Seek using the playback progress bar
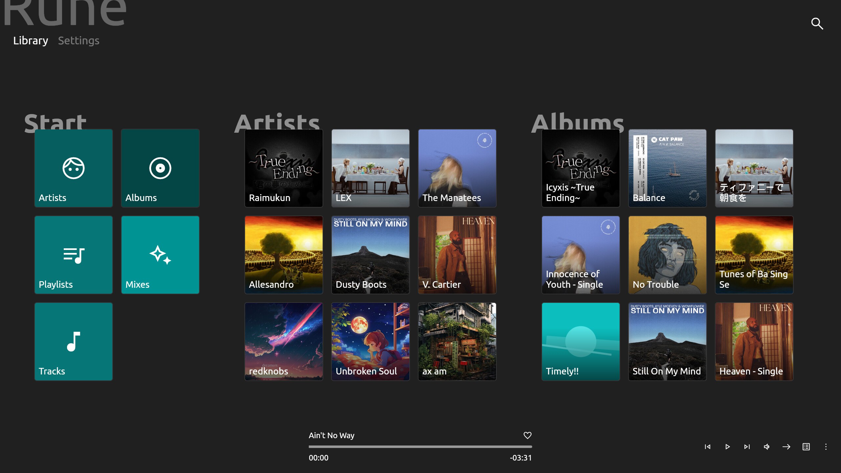 click(x=420, y=446)
